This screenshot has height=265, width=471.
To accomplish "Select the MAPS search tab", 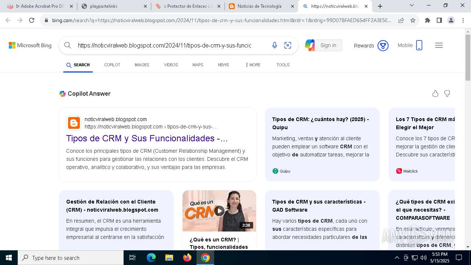I will pyautogui.click(x=198, y=65).
